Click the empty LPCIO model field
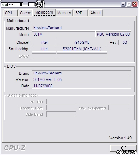The image size is (139, 155). (82, 56)
